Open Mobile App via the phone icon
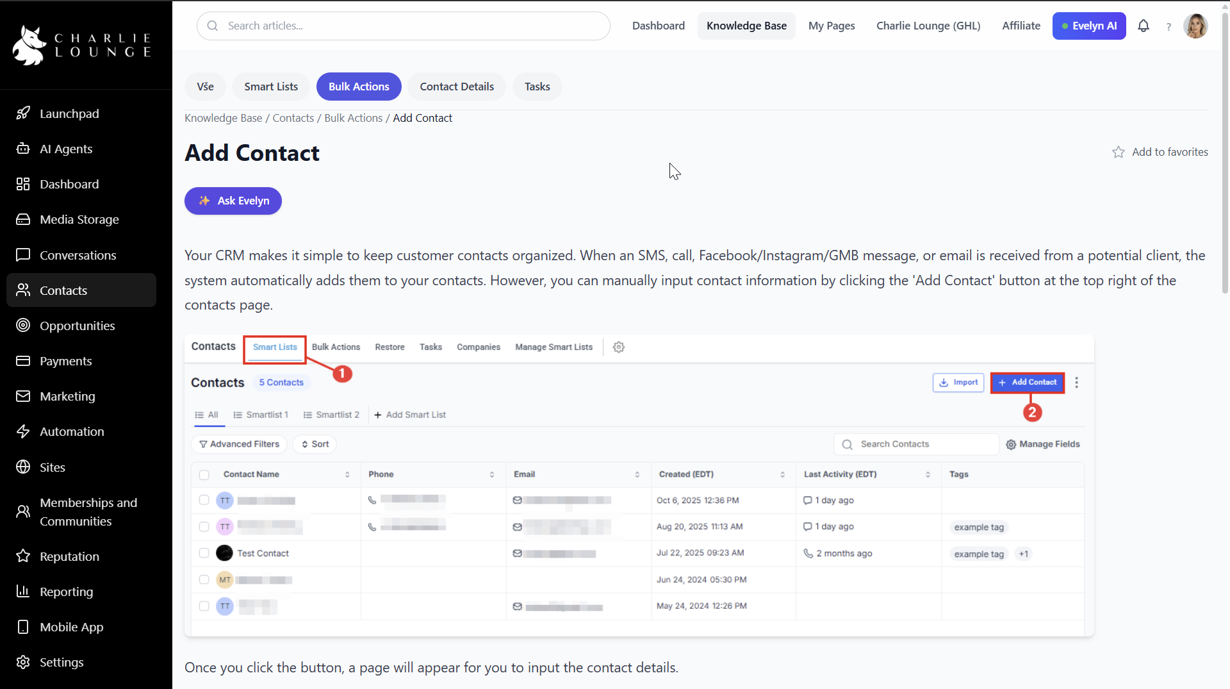This screenshot has height=689, width=1230. coord(23,627)
